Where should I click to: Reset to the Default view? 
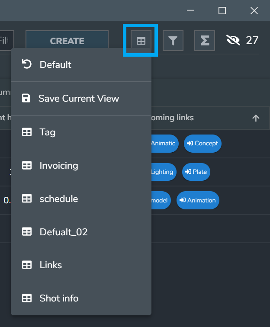55,65
